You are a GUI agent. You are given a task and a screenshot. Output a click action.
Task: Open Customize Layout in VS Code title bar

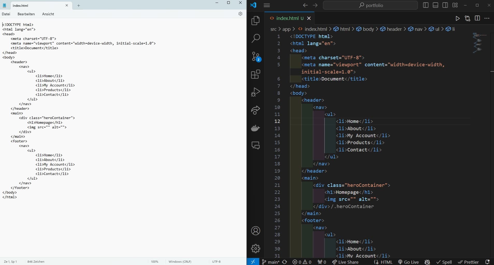(x=455, y=5)
